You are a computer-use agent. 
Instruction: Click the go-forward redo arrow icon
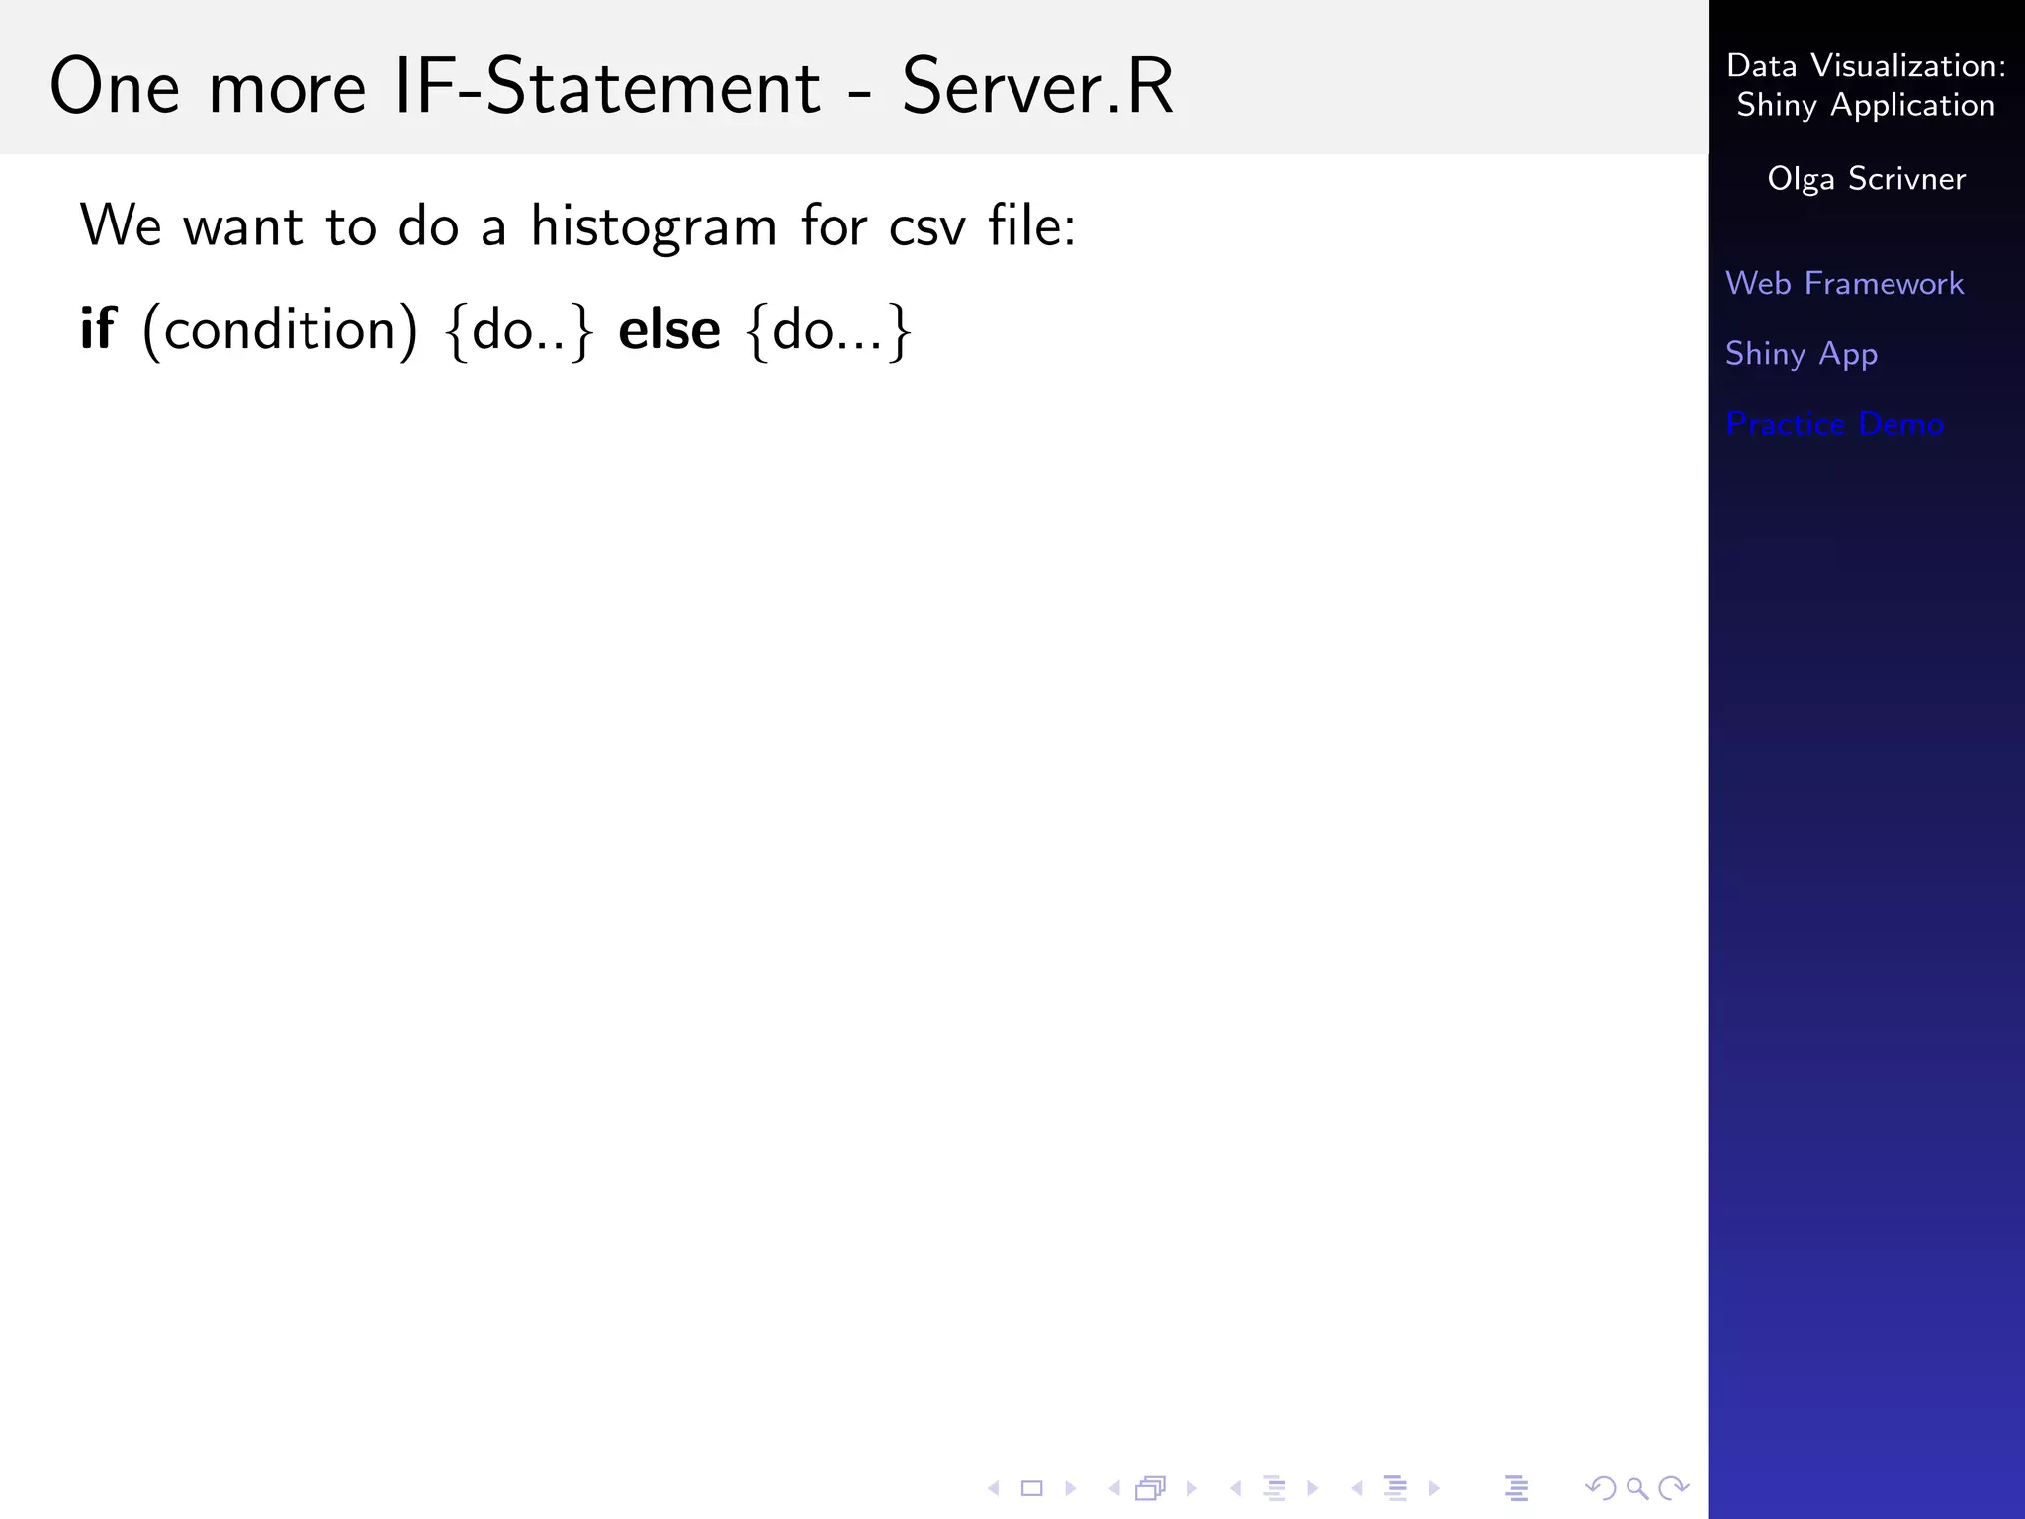tap(1674, 1487)
